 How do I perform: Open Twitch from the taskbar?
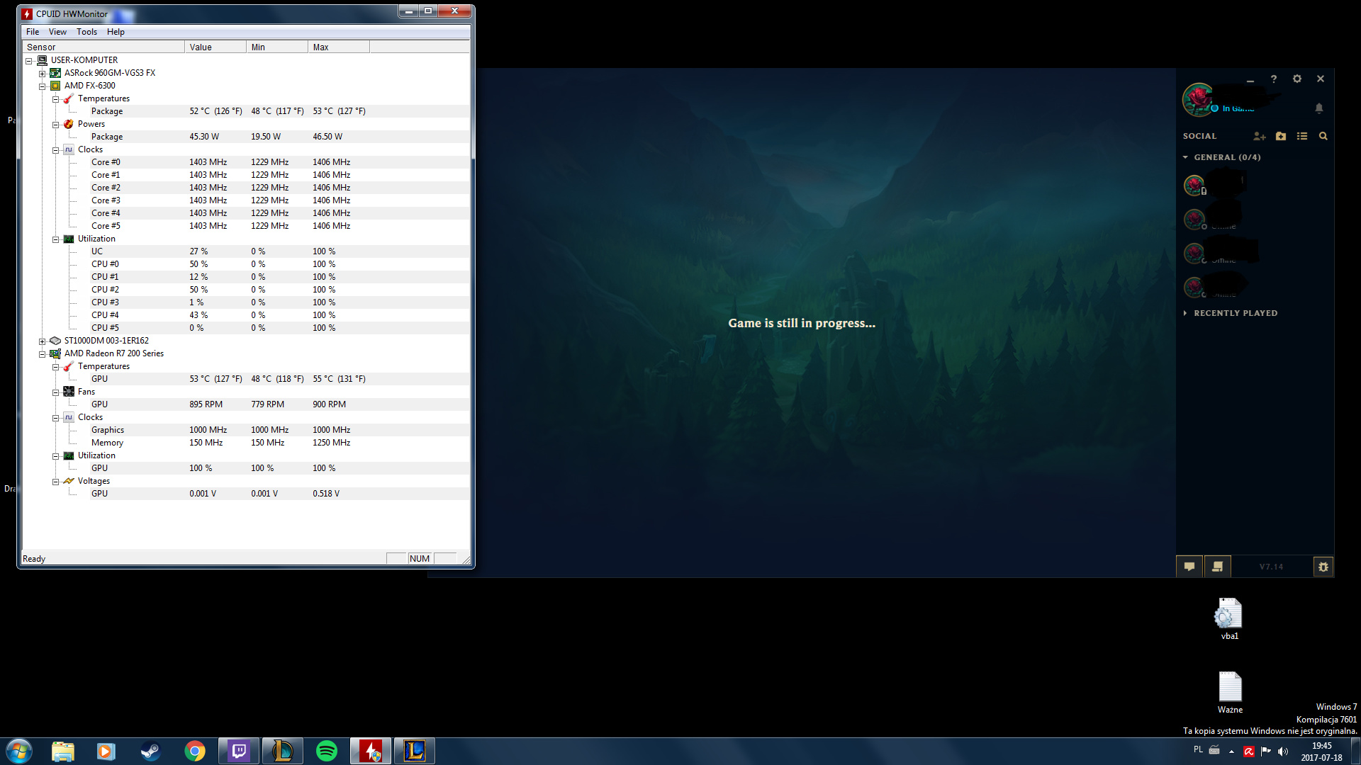tap(239, 751)
